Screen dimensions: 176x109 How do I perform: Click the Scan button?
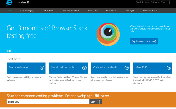pos(96,102)
